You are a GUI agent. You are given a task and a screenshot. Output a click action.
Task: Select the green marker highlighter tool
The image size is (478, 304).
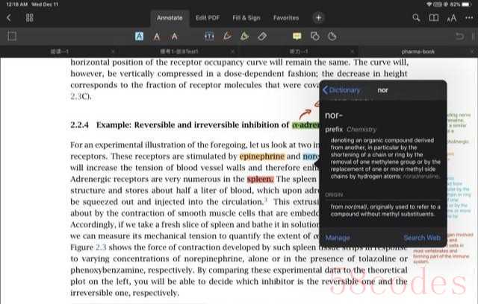pos(244,37)
